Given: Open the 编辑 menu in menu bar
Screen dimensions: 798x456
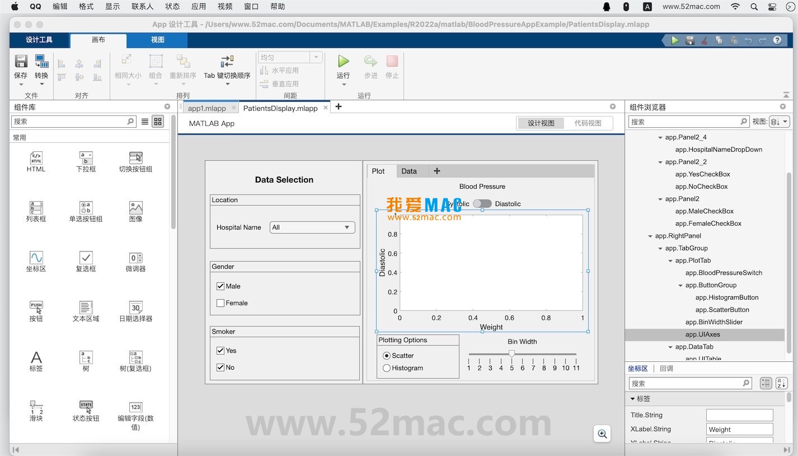Looking at the screenshot, I should click(x=60, y=7).
